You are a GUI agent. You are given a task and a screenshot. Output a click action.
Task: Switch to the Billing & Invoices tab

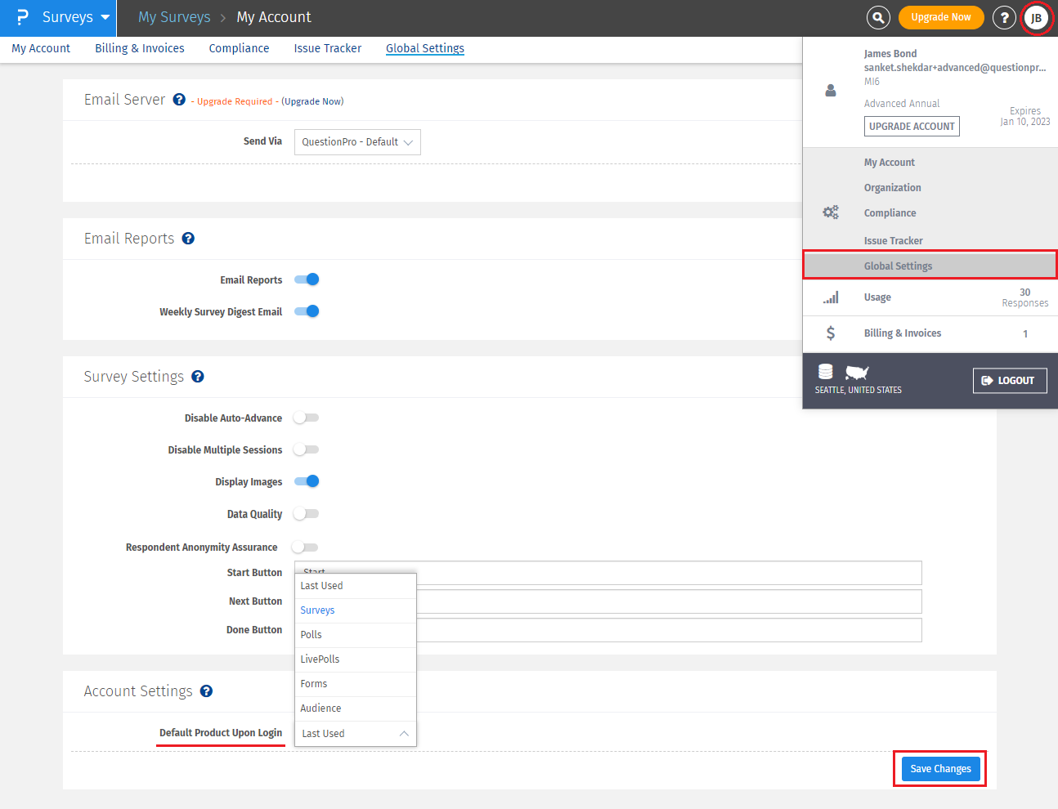[140, 48]
